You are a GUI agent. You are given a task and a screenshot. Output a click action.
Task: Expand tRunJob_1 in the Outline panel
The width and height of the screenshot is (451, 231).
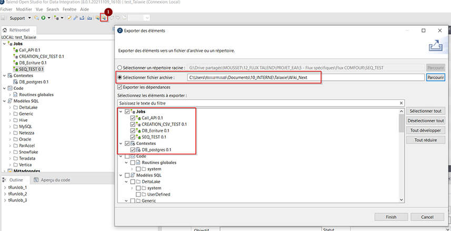(5, 187)
